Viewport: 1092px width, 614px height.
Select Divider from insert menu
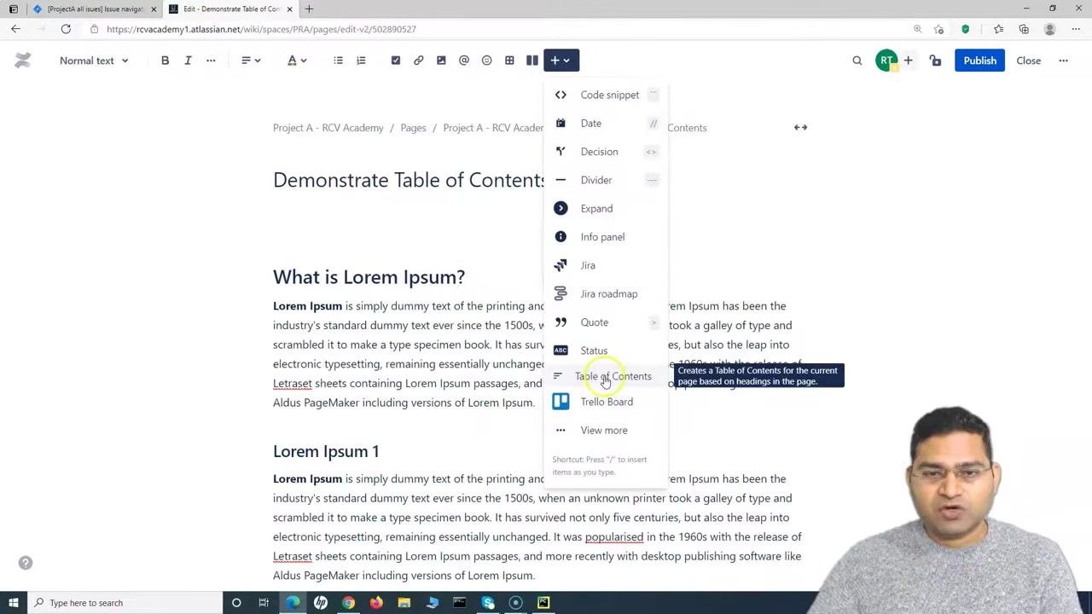[606, 180]
